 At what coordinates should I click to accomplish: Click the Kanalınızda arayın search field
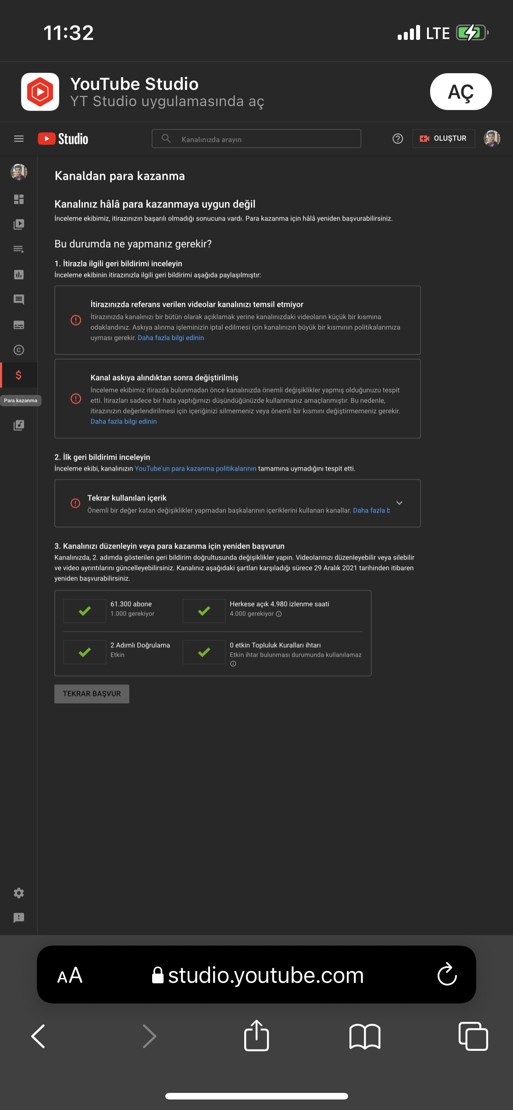click(256, 139)
